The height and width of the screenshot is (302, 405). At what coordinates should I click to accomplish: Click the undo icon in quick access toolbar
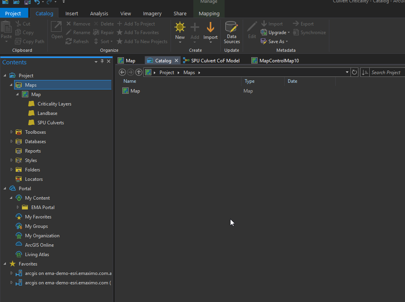click(37, 2)
